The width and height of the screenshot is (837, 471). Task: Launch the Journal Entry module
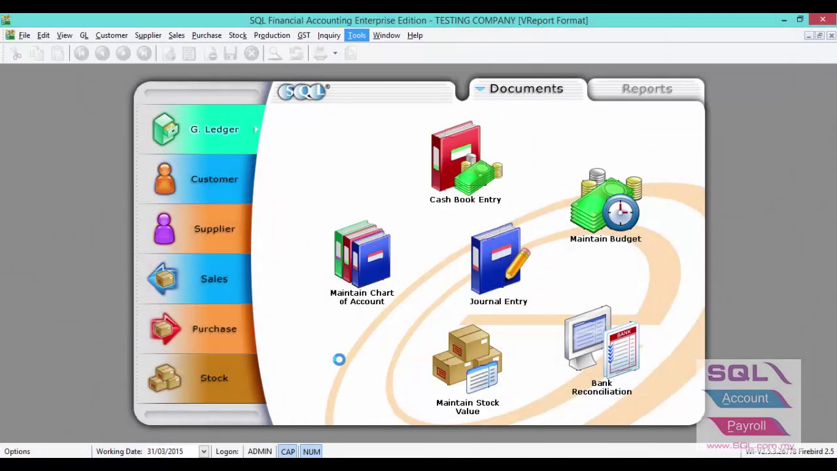[x=498, y=264]
